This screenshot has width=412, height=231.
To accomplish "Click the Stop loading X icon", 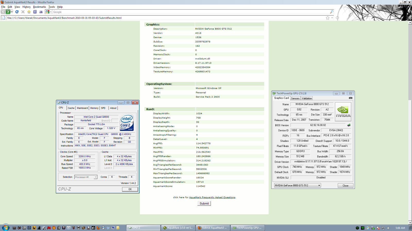I will click(23, 12).
